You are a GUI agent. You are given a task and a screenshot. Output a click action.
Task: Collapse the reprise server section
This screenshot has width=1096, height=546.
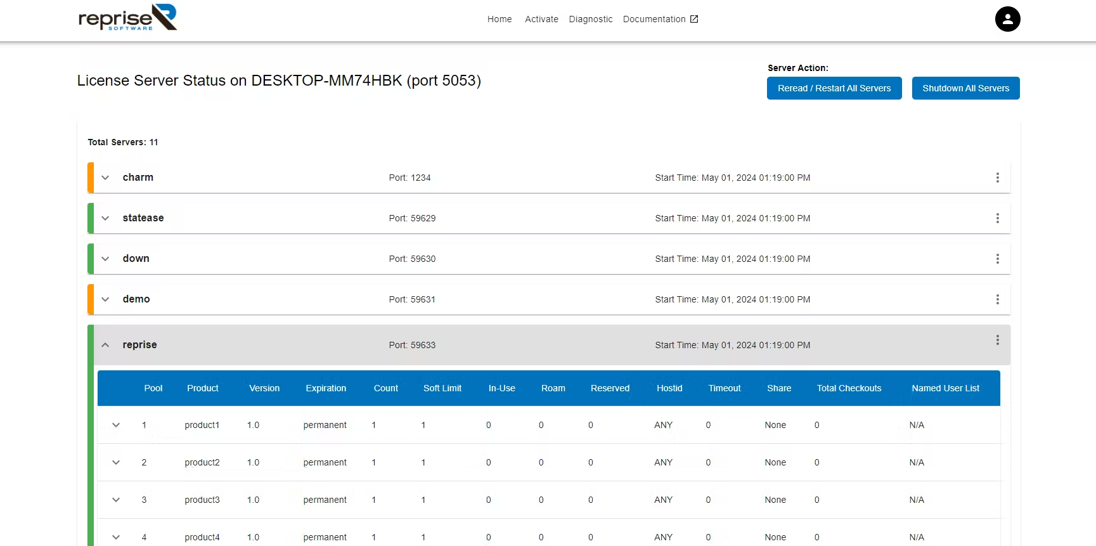(x=105, y=345)
